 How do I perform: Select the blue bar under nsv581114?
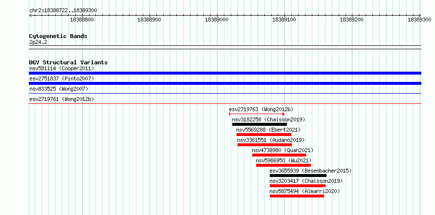tap(225, 73)
